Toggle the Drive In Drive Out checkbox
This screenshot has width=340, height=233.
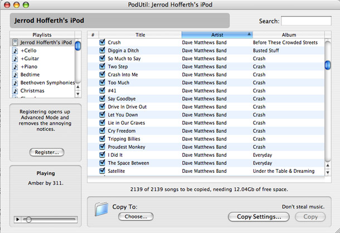click(x=102, y=106)
